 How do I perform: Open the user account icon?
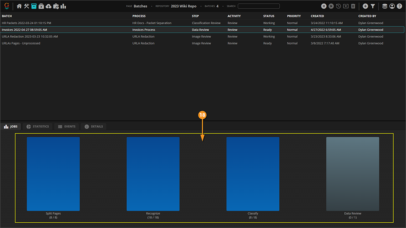coord(392,6)
